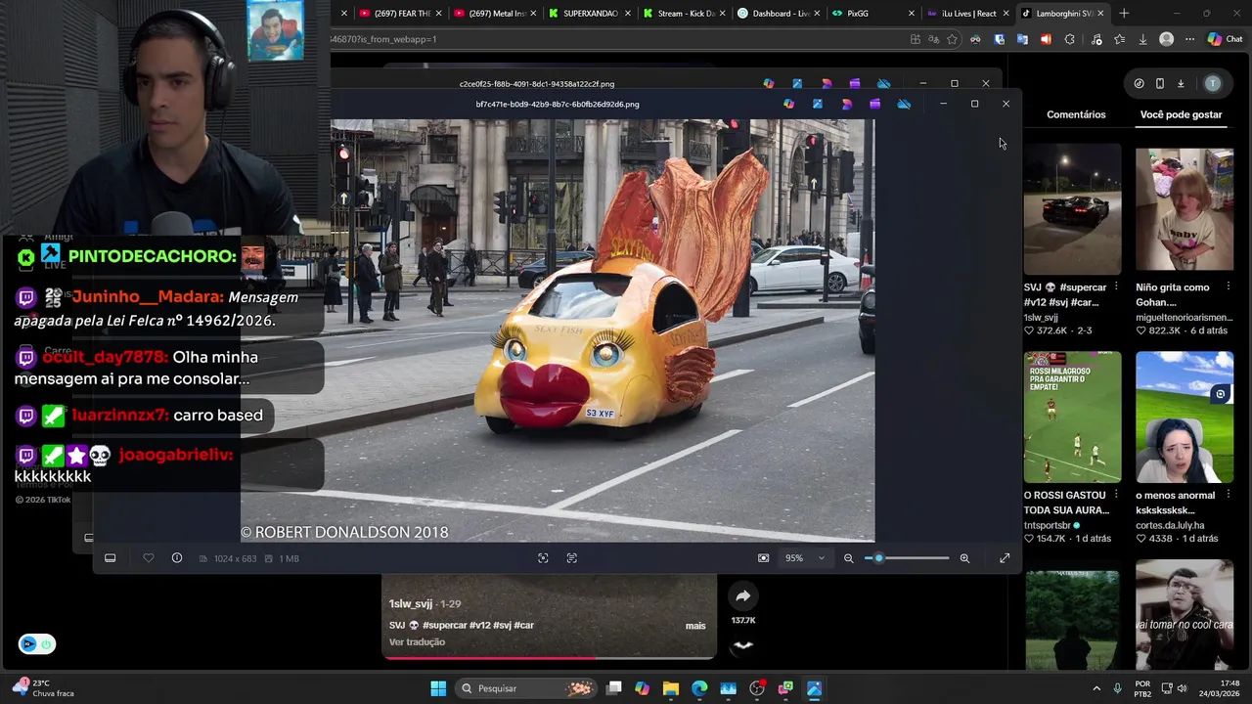Screen dimensions: 1252x704
Task: Click the OneDrive icon in back Photos window
Action: coord(884,84)
